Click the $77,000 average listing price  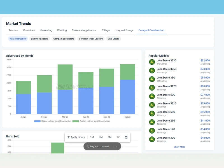click(205, 95)
